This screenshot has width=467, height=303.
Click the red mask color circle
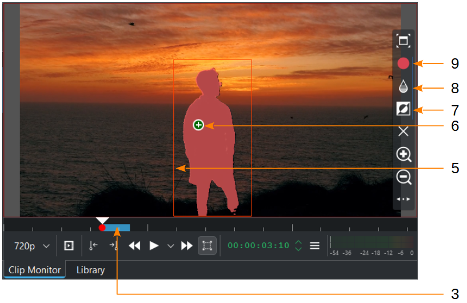click(x=404, y=63)
